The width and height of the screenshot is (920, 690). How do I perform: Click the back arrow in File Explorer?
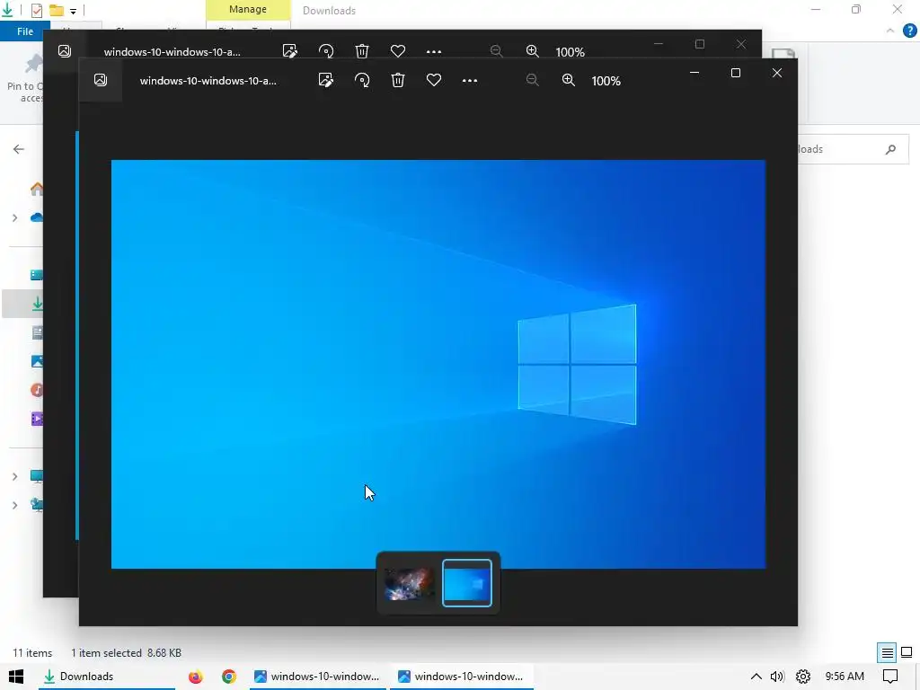point(19,149)
